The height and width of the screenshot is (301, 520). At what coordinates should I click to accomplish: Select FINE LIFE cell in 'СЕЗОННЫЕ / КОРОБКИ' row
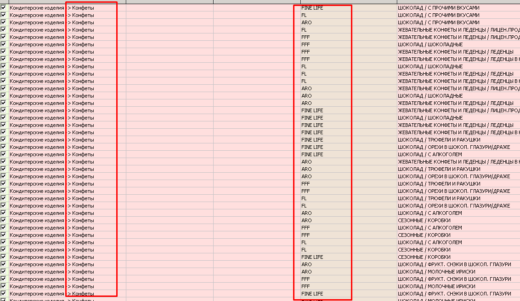pos(349,257)
